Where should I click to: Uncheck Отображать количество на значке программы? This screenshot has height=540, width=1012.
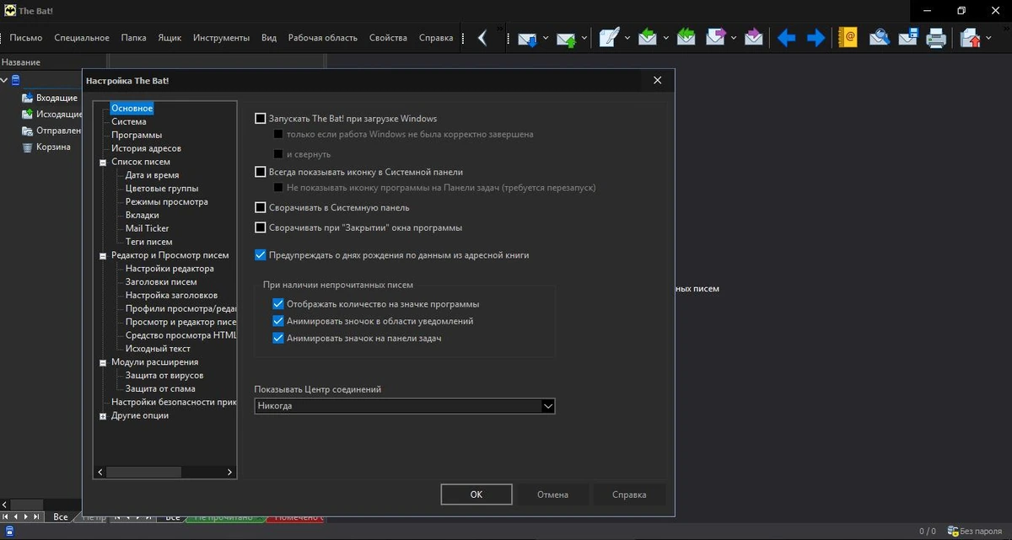278,304
